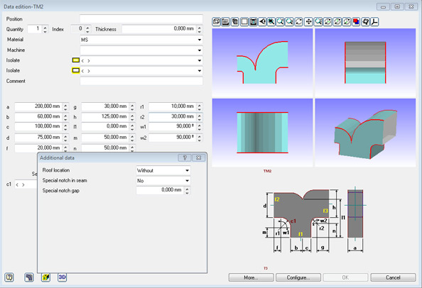Viewport: 422px width, 288px height.
Task: Click the 3D view button
Action: coord(62,277)
